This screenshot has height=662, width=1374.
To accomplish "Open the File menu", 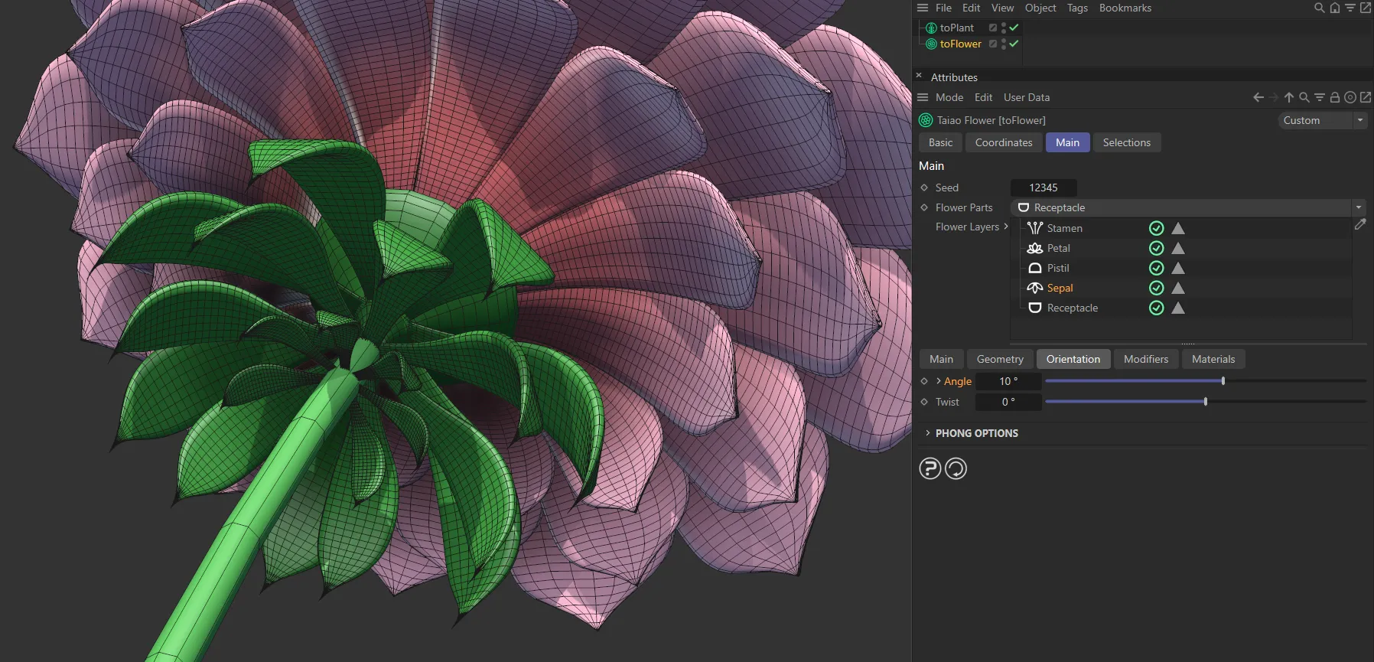I will 943,8.
